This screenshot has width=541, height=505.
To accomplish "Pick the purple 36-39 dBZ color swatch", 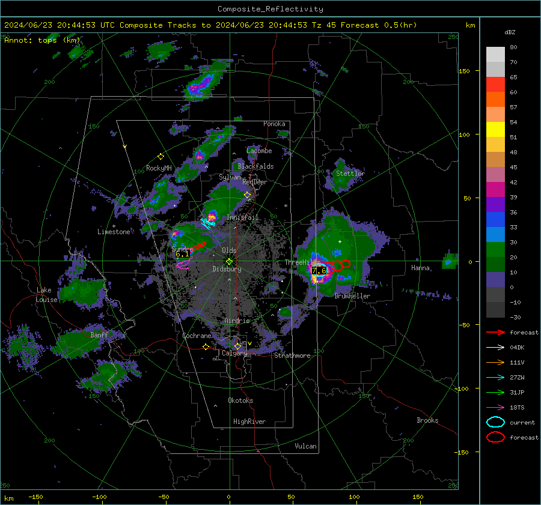I will [x=495, y=204].
